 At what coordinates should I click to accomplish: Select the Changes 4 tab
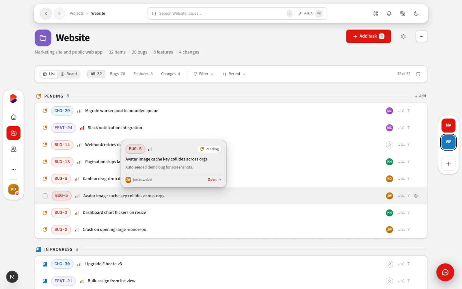pyautogui.click(x=171, y=74)
